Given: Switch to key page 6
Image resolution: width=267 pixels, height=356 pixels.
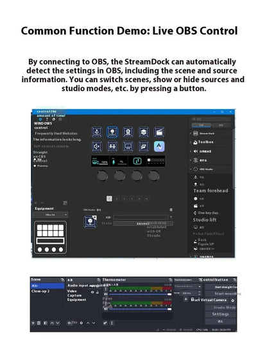Looking at the screenshot, I should (x=147, y=199).
